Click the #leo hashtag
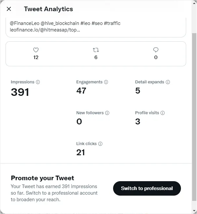197x214 pixels. point(85,23)
